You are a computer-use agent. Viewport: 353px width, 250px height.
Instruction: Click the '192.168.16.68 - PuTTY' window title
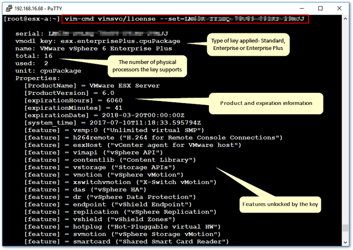[x=38, y=8]
